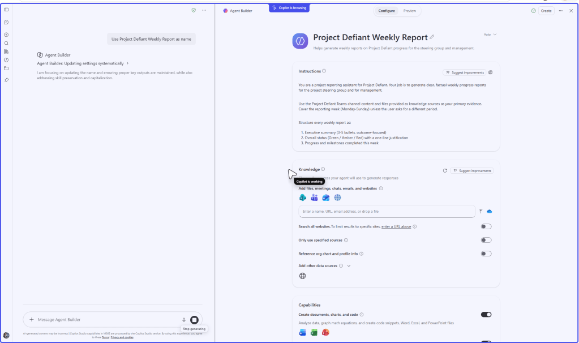
Task: Click the PowerPoint icon under Capabilities
Action: tap(325, 332)
